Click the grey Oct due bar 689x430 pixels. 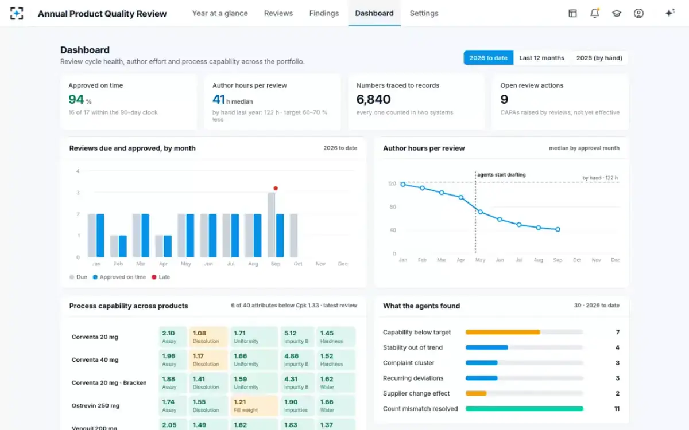tap(293, 236)
